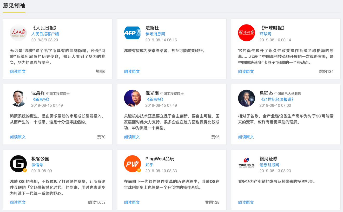The height and width of the screenshot is (212, 343).
Task: Click the 《人民日报》 card title
Action: [x=45, y=28]
